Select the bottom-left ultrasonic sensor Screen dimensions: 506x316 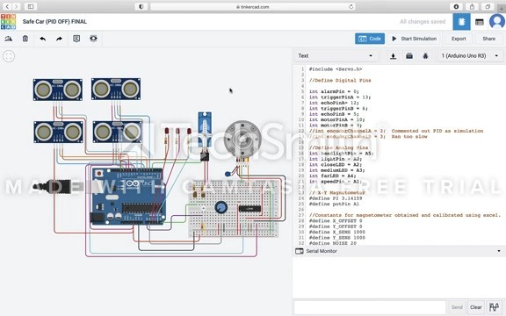tap(58, 133)
